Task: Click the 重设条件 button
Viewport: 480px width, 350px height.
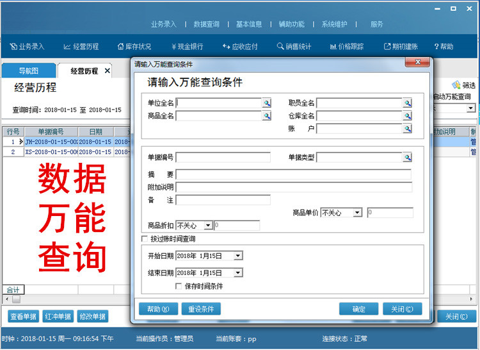Action: [x=201, y=309]
